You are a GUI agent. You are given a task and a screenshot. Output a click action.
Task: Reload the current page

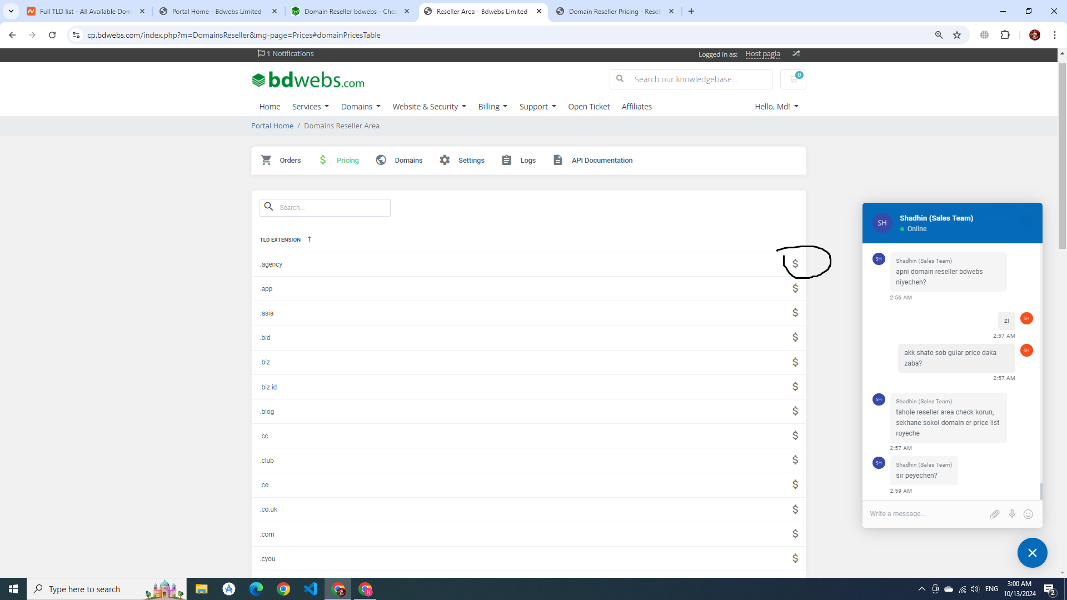point(52,35)
